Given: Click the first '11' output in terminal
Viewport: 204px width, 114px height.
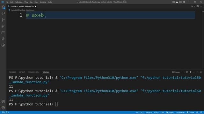Looking at the screenshot, I should (x=11, y=86).
